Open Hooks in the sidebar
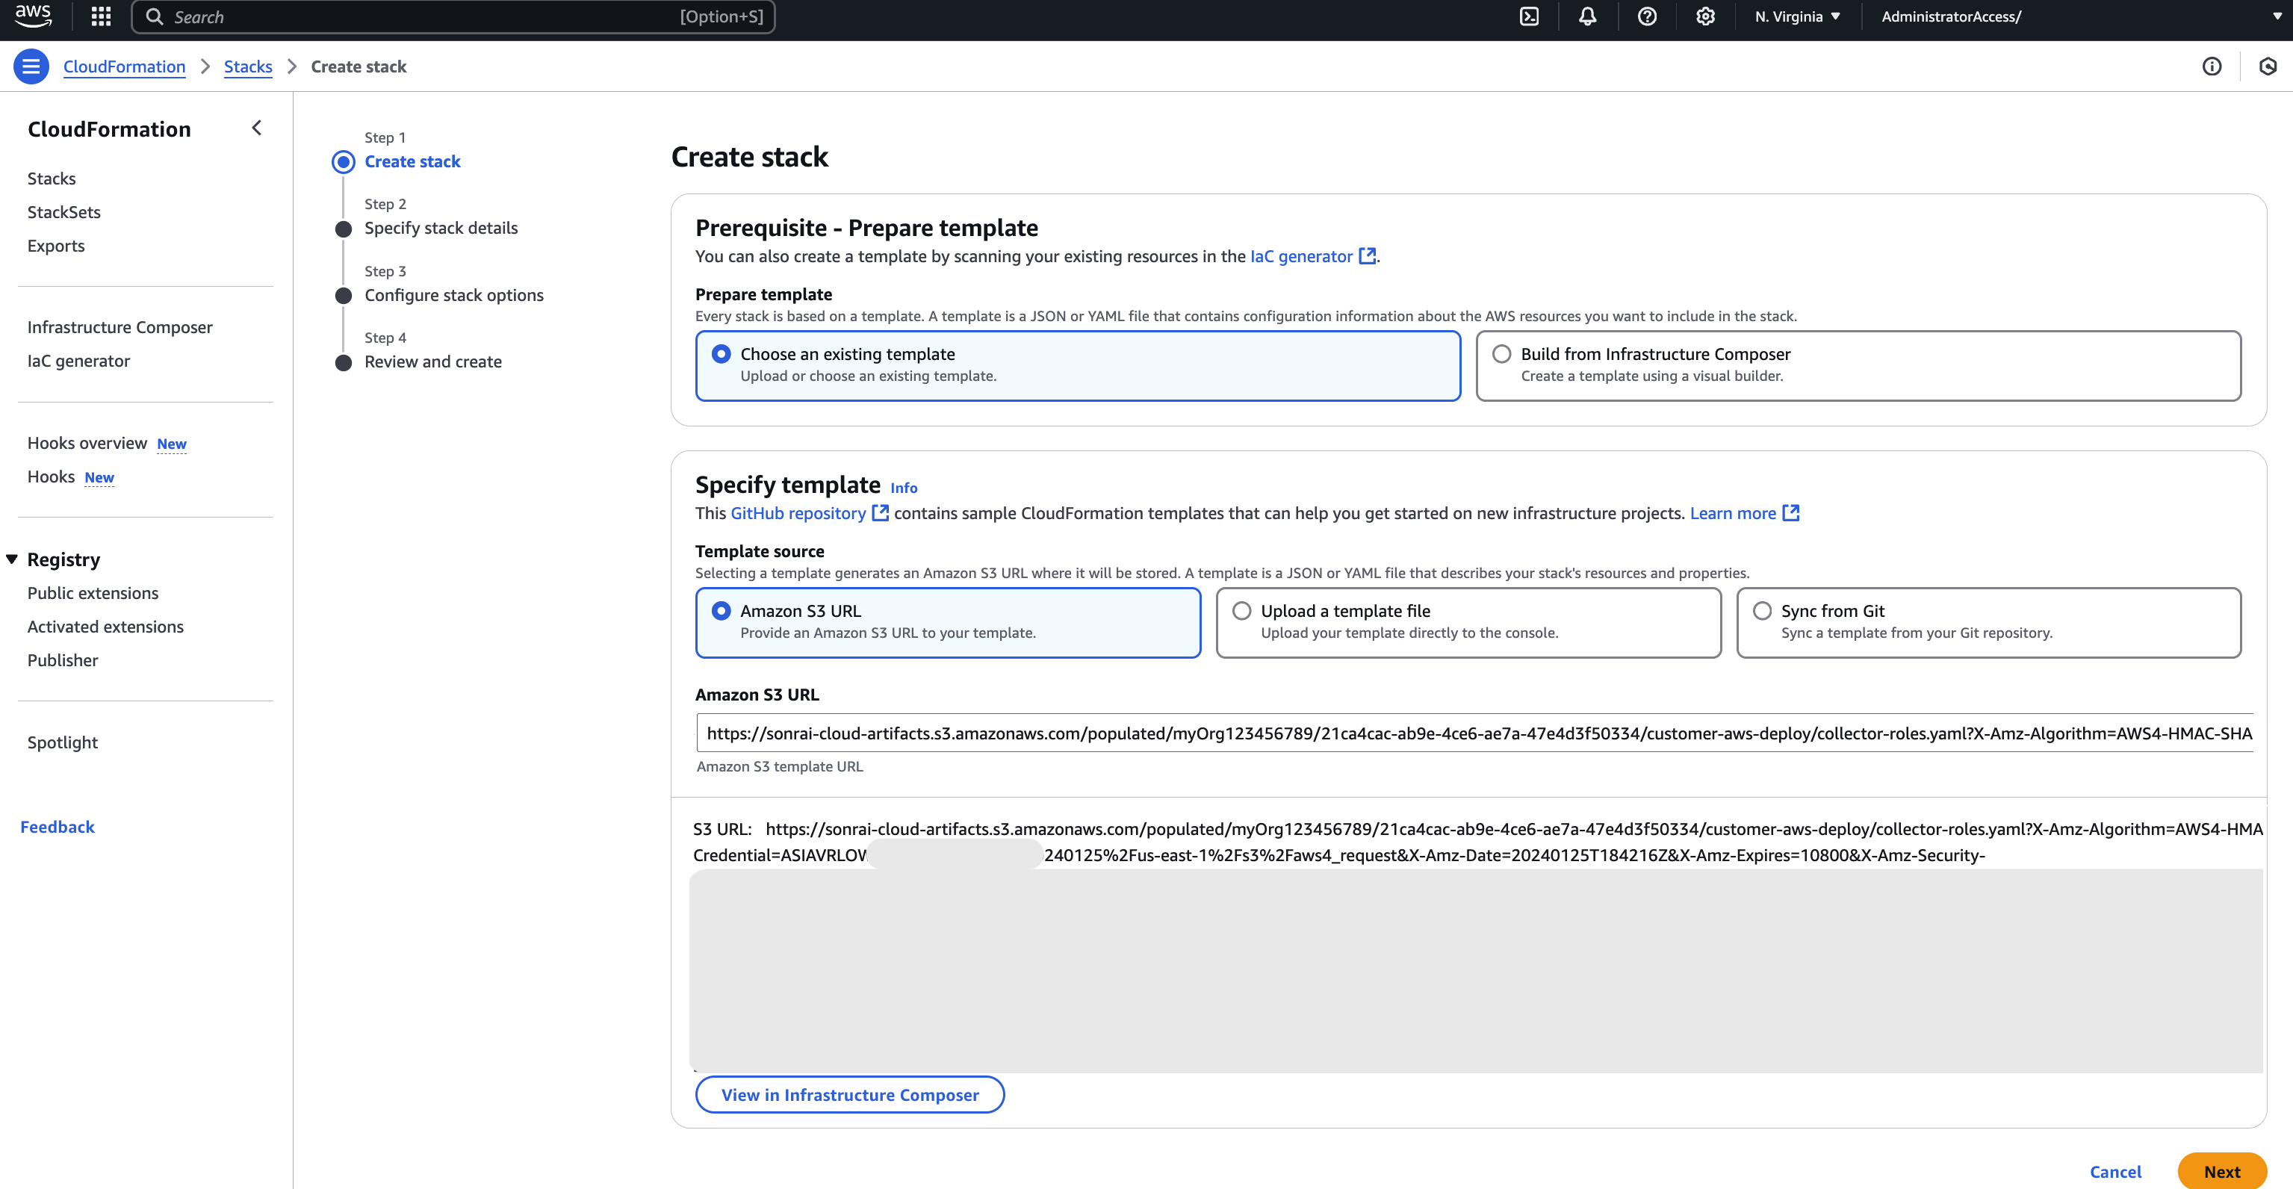This screenshot has width=2293, height=1189. pyautogui.click(x=51, y=477)
